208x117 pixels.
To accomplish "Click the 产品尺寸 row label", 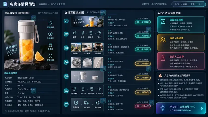I will pos(8,89).
